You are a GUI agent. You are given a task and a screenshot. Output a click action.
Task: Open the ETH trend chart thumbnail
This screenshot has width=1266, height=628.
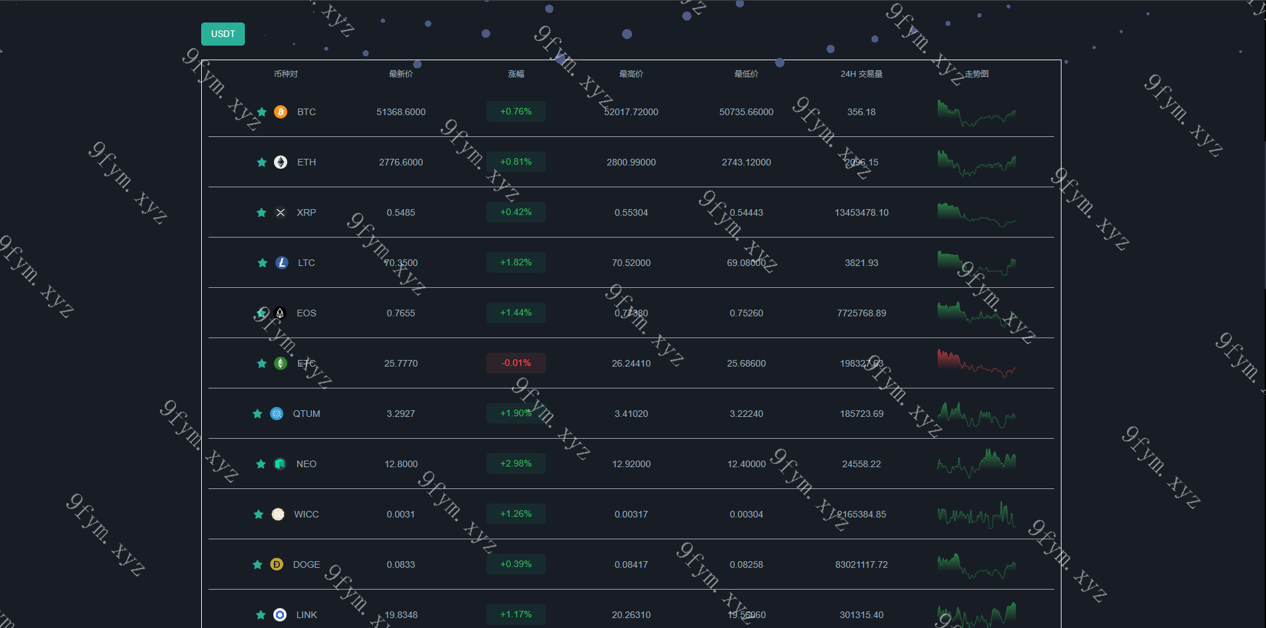pos(977,163)
